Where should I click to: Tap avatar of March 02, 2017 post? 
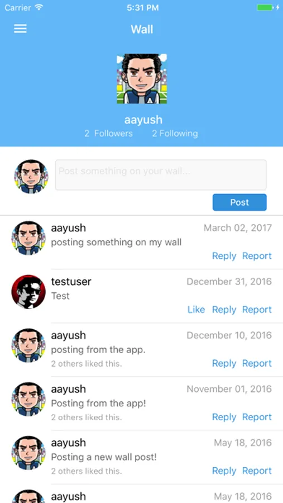(x=28, y=238)
